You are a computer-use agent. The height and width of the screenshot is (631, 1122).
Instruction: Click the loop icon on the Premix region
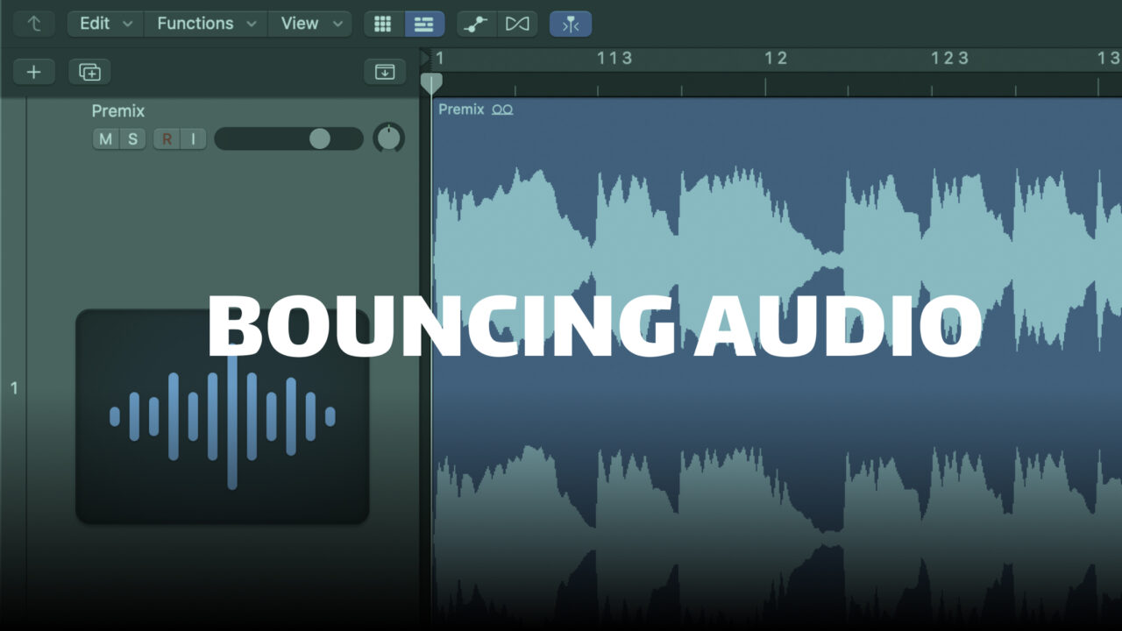(501, 109)
